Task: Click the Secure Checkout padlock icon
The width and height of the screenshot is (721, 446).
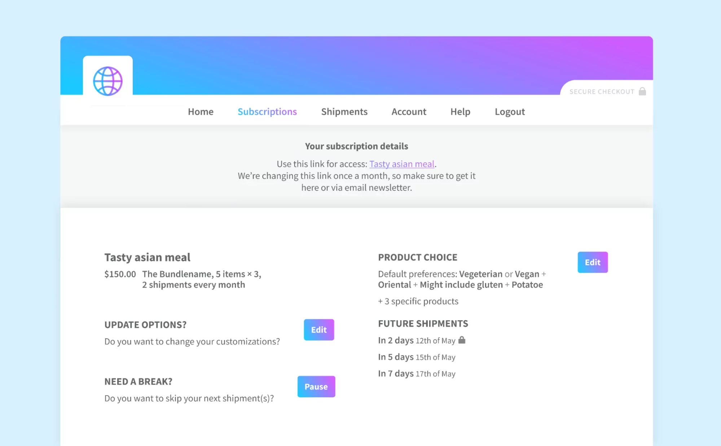Action: coord(642,92)
